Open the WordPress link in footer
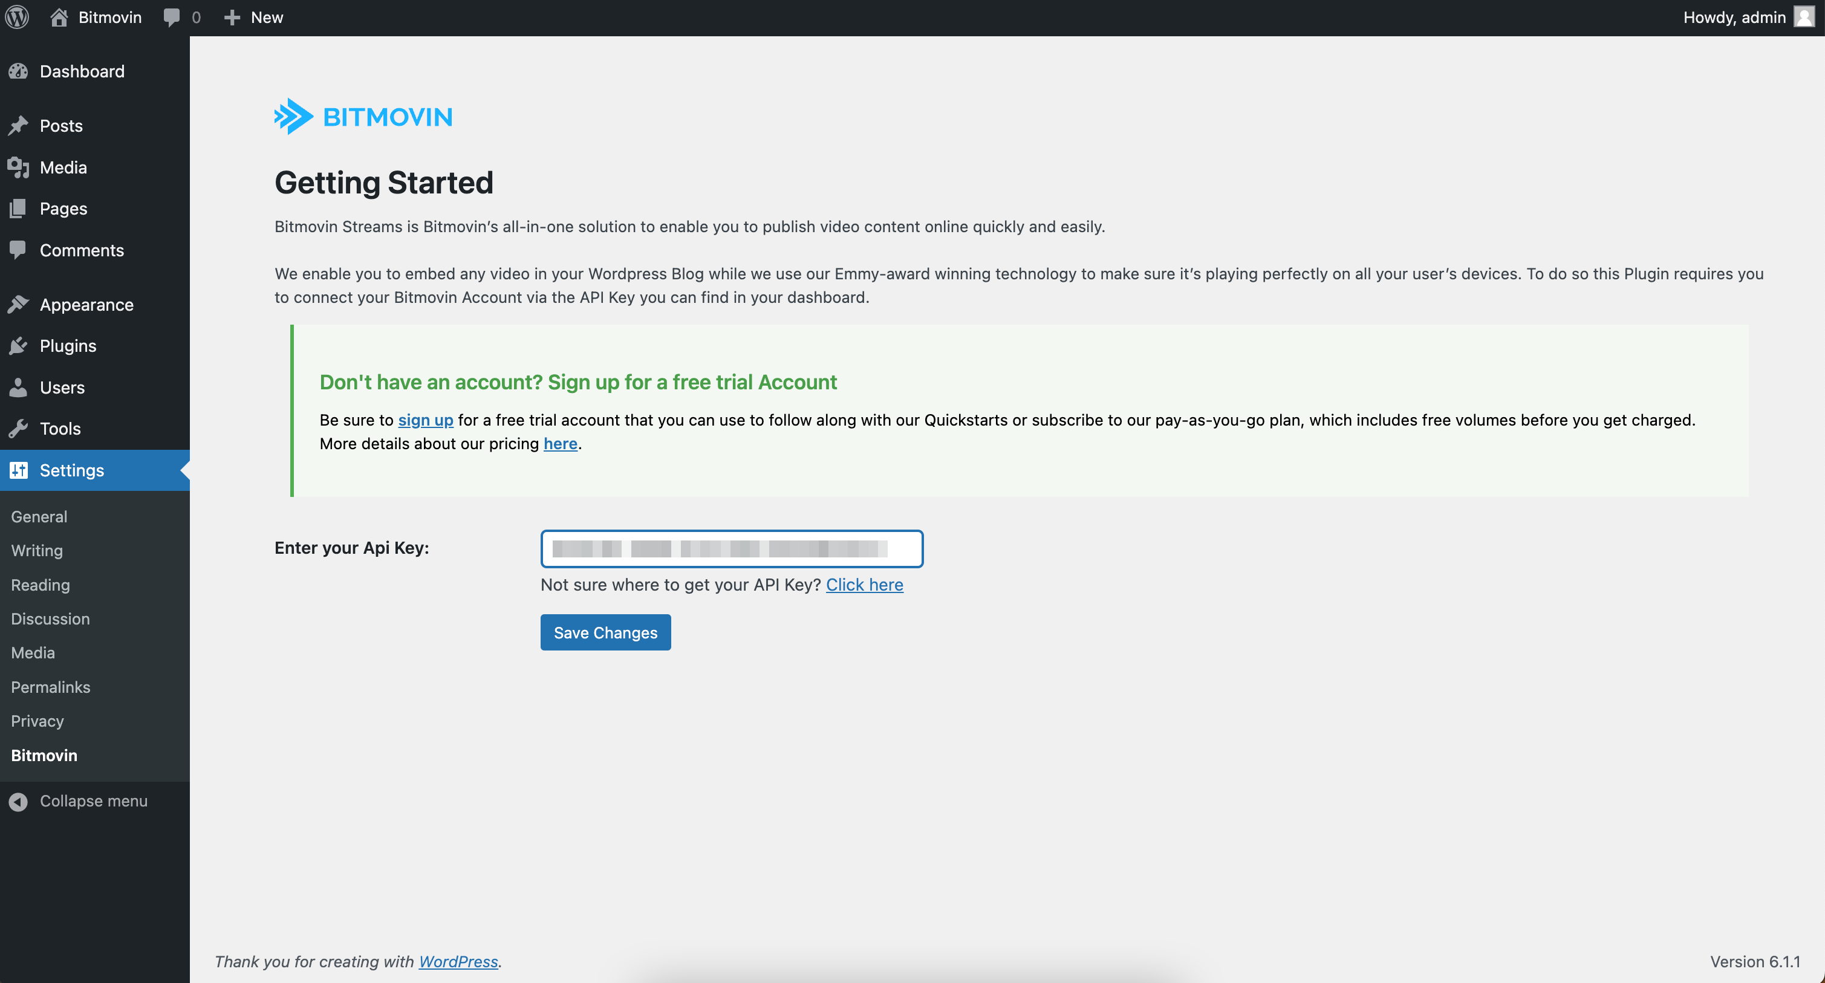The height and width of the screenshot is (983, 1825). [x=458, y=961]
